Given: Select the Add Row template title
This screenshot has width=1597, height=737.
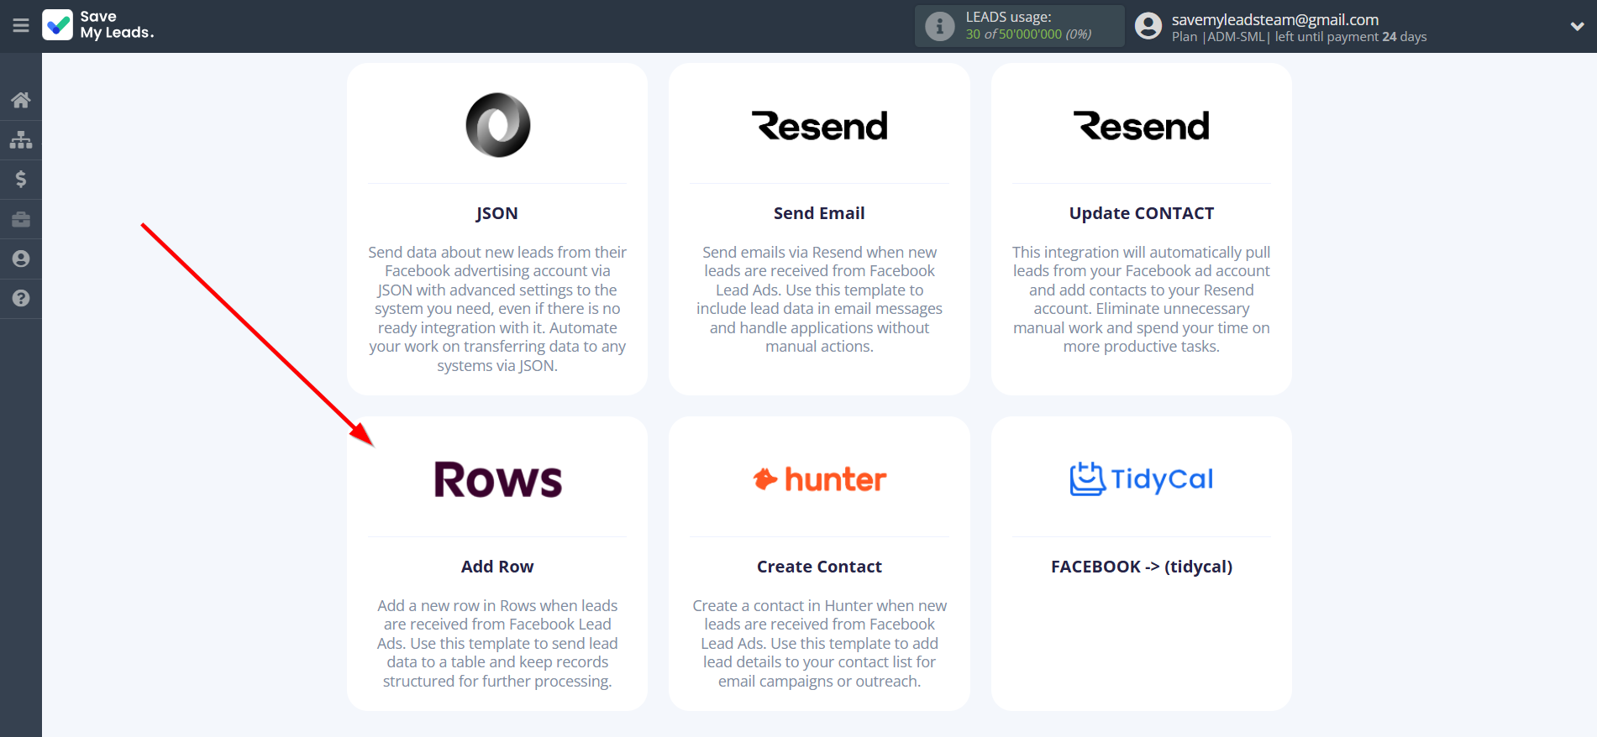Looking at the screenshot, I should pyautogui.click(x=497, y=567).
